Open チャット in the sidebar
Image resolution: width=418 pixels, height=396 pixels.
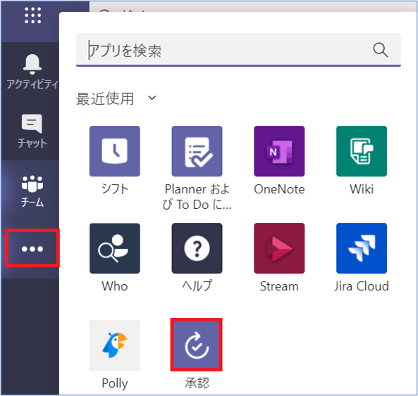click(32, 131)
